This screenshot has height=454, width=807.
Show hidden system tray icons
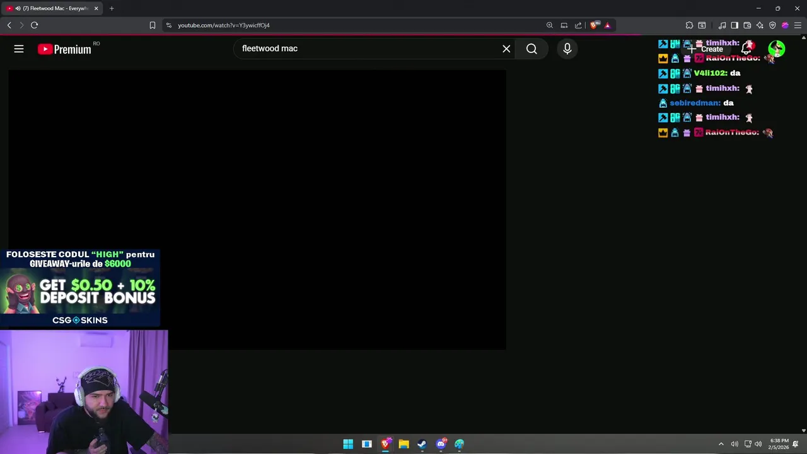(721, 444)
